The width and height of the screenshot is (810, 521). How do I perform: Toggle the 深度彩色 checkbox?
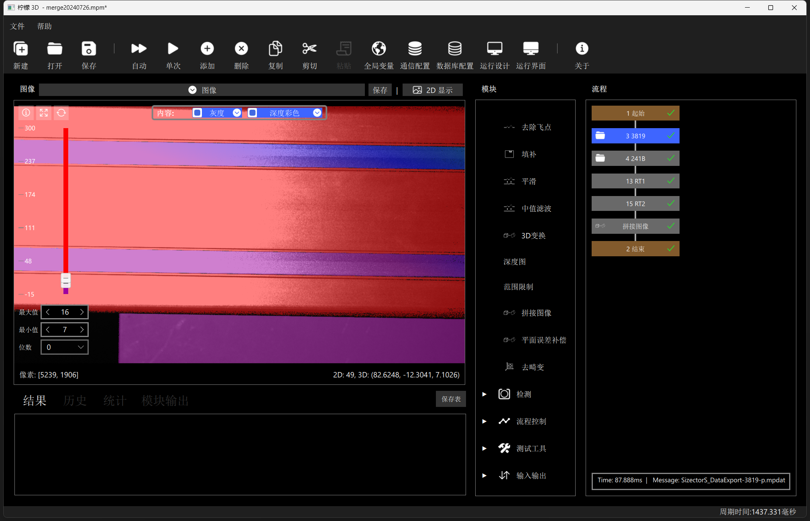point(252,113)
